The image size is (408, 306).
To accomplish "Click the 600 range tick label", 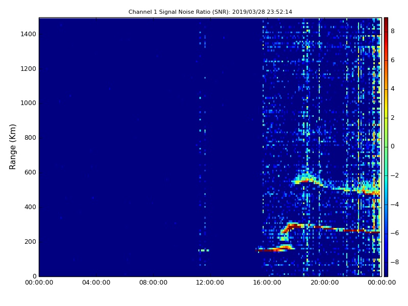I will pyautogui.click(x=30, y=172).
